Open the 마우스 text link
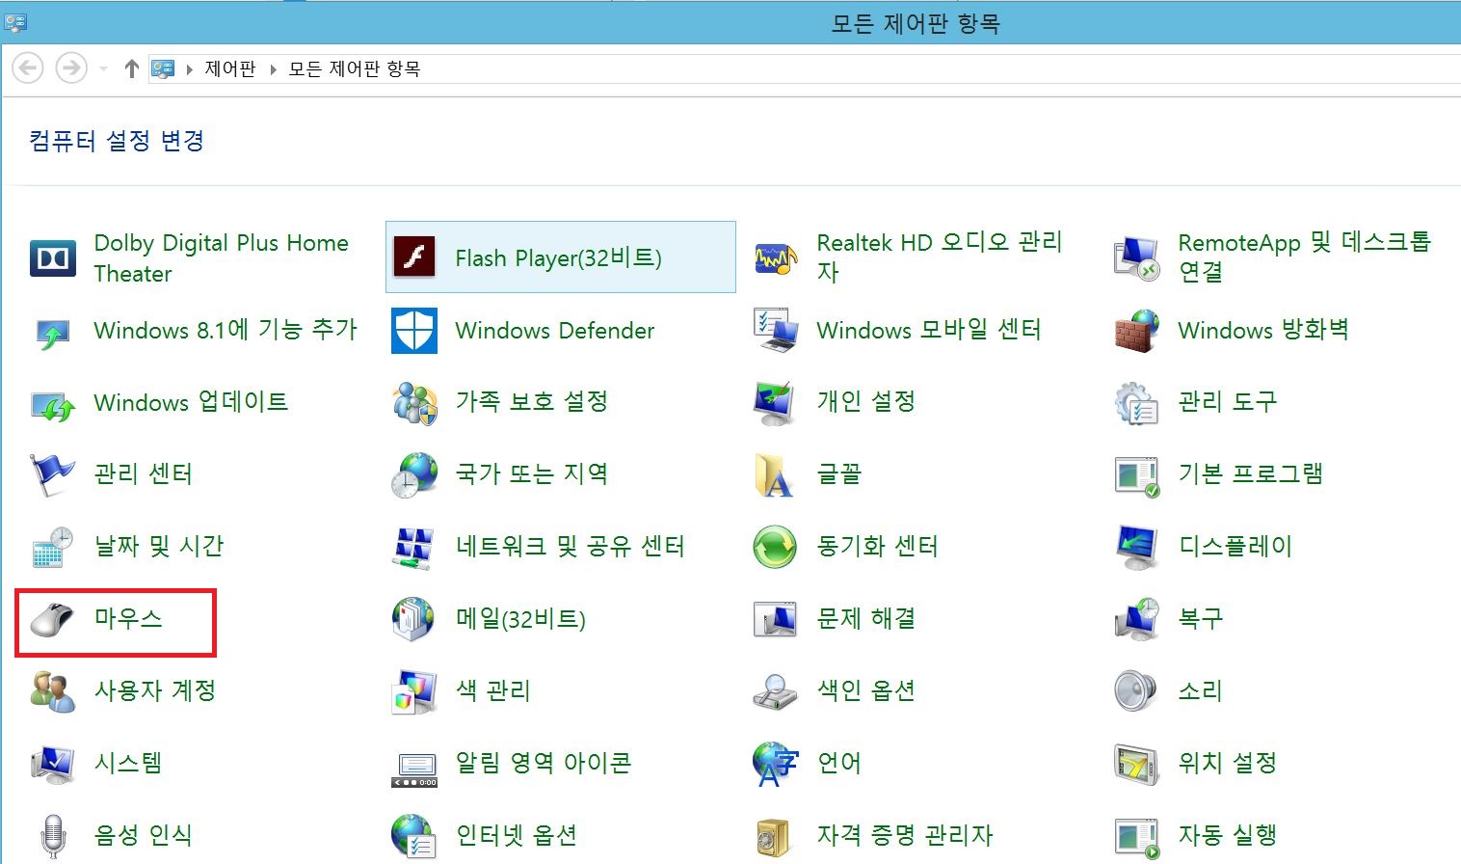 128,618
